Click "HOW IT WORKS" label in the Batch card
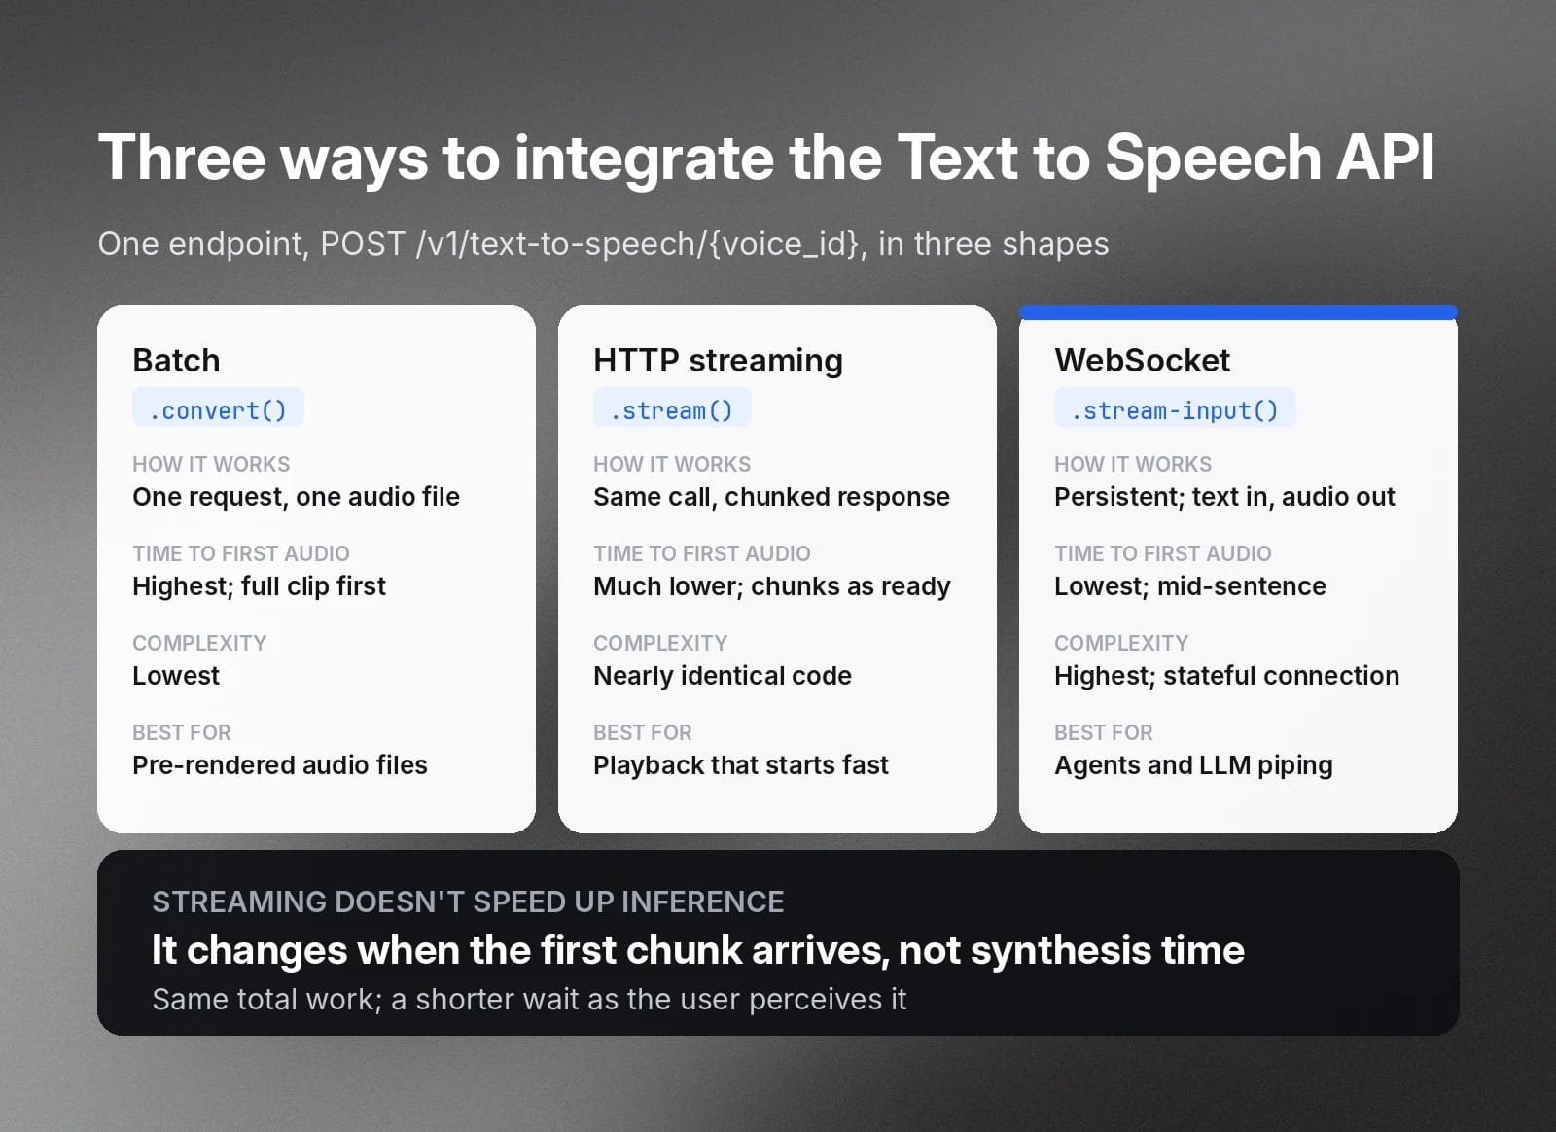Image resolution: width=1556 pixels, height=1132 pixels. [x=211, y=464]
